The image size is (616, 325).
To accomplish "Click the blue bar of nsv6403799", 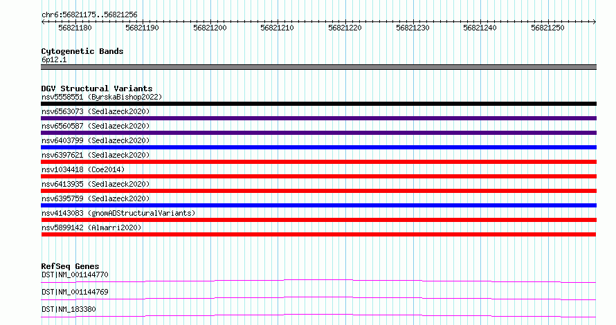I will coord(318,147).
